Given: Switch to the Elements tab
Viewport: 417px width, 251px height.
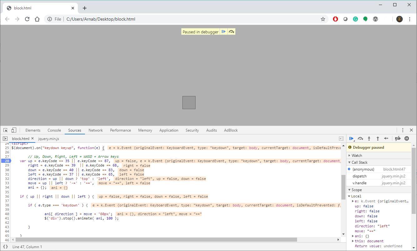Looking at the screenshot, I should (x=33, y=130).
